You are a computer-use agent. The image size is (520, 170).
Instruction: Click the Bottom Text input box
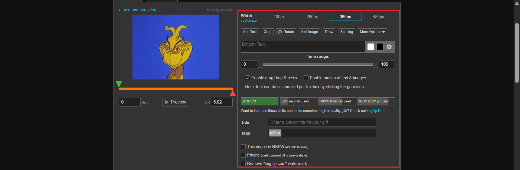tap(303, 47)
